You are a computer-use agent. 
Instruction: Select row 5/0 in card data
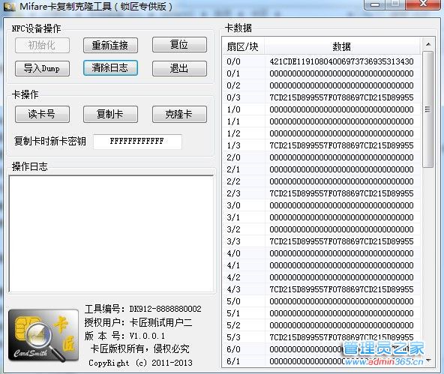click(x=321, y=301)
